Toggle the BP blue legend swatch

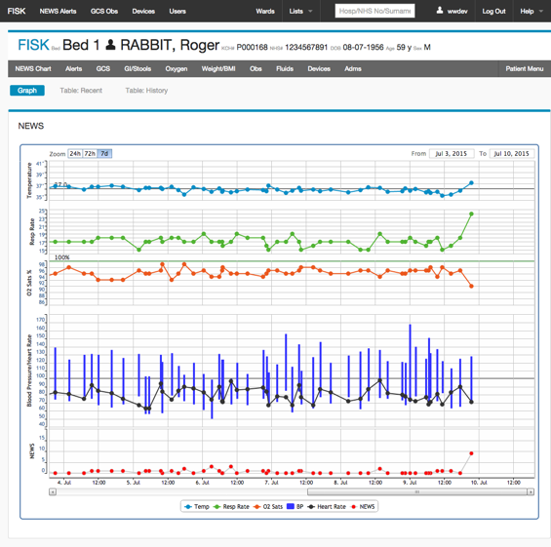tap(291, 507)
